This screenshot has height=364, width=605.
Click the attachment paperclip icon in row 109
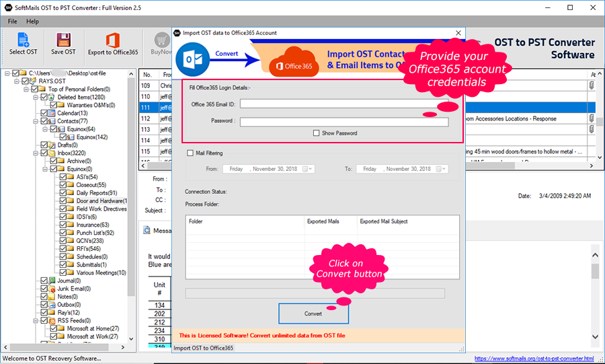591,85
